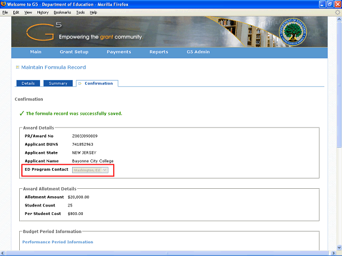The height and width of the screenshot is (256, 342).
Task: Click the Firefox icon in title bar
Action: (x=4, y=4)
